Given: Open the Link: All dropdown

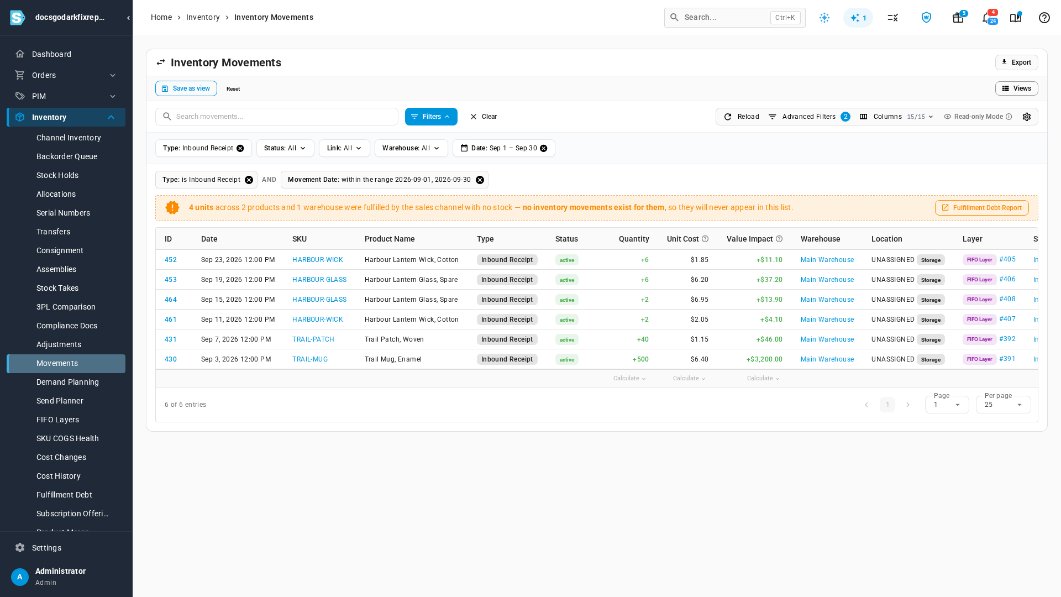Looking at the screenshot, I should pos(344,148).
